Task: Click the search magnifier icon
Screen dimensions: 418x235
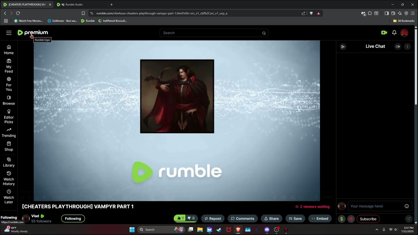Action: tap(264, 33)
